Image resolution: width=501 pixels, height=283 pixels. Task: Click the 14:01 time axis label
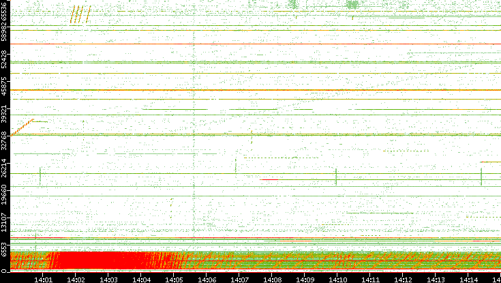click(x=43, y=278)
